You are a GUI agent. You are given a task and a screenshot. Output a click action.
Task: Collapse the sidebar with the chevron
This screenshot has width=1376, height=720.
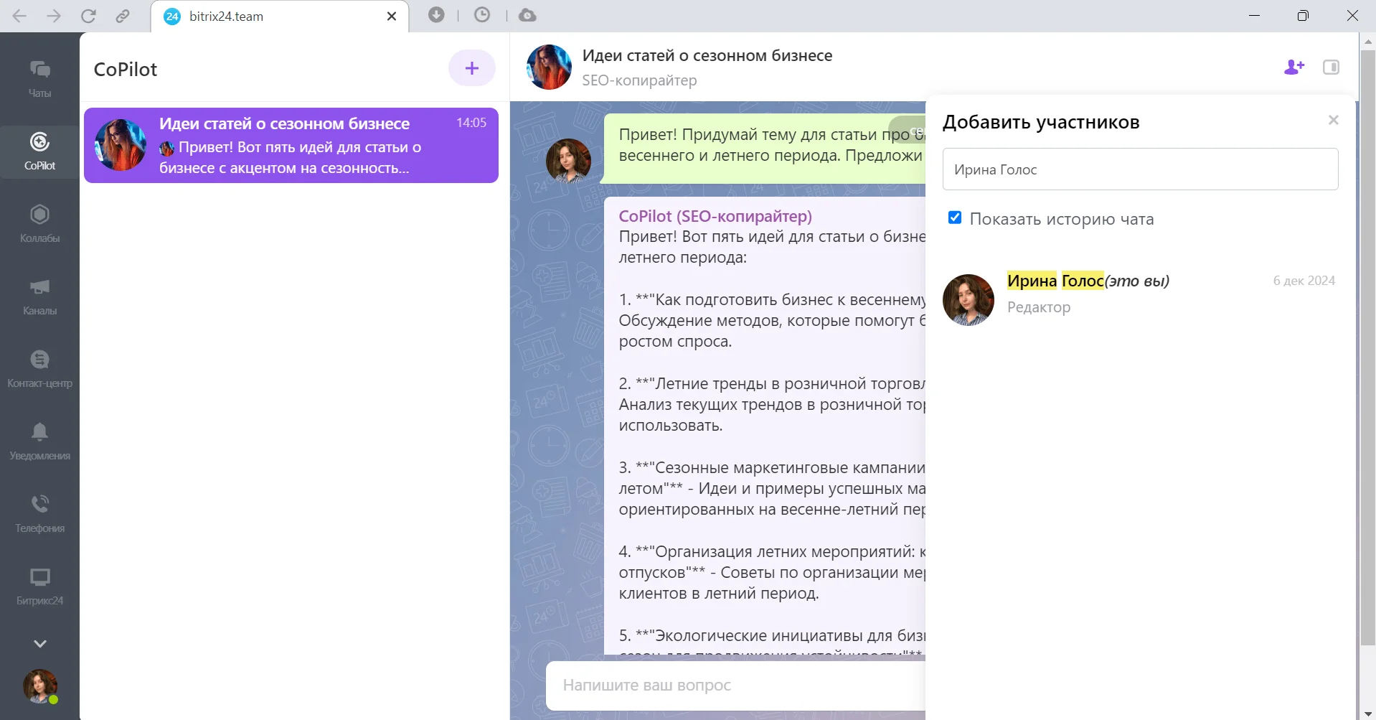click(x=39, y=642)
